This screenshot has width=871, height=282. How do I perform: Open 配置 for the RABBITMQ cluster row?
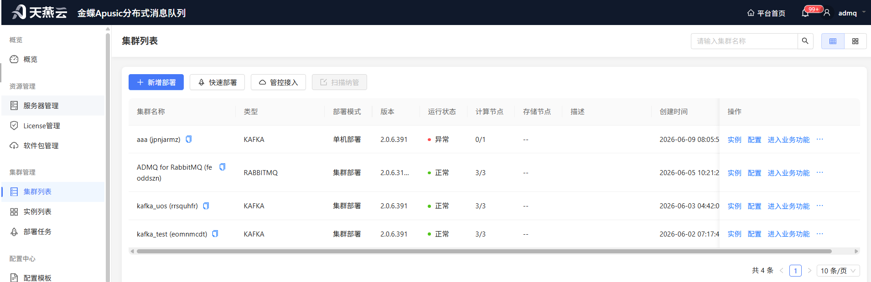[x=754, y=173]
